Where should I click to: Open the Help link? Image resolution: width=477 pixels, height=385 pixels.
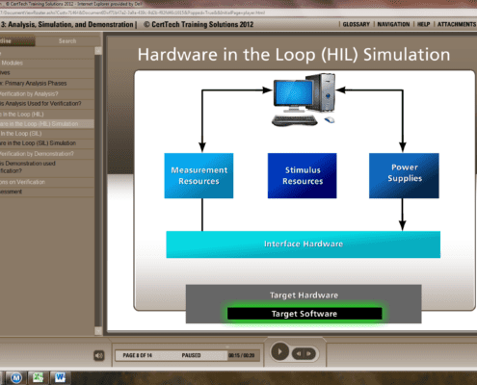pos(423,24)
